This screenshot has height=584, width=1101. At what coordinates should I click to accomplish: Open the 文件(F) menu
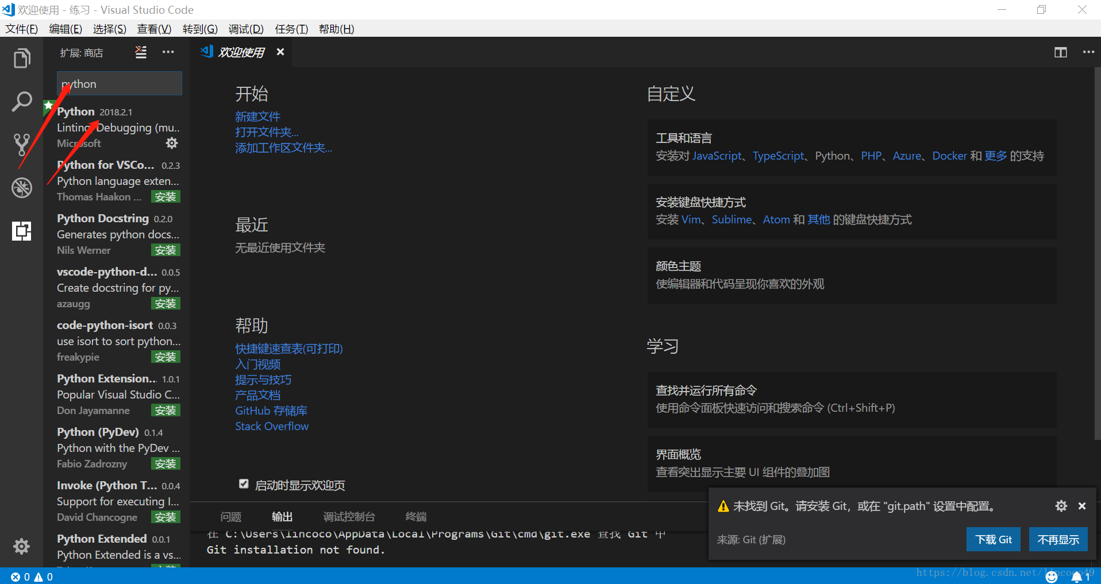click(22, 29)
